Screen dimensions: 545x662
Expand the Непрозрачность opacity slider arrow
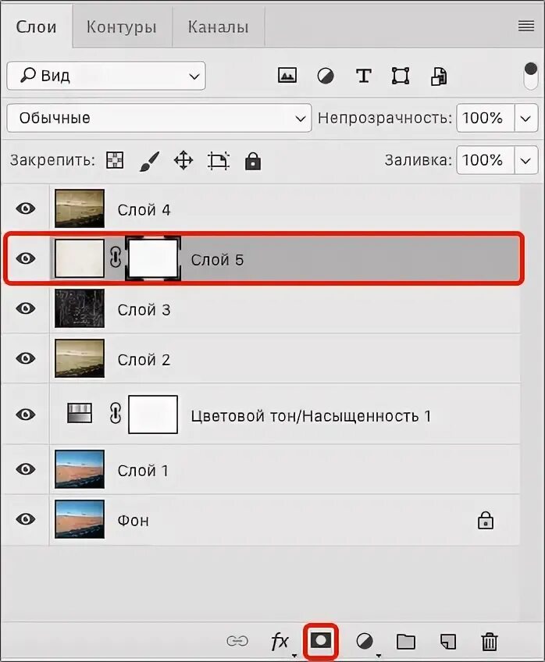(x=526, y=118)
